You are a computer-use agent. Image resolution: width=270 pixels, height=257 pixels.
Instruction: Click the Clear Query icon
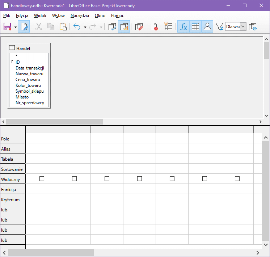(154, 27)
